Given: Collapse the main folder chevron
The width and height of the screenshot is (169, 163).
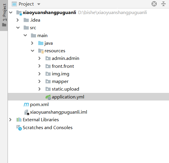Looking at the screenshot, I should 25,35.
